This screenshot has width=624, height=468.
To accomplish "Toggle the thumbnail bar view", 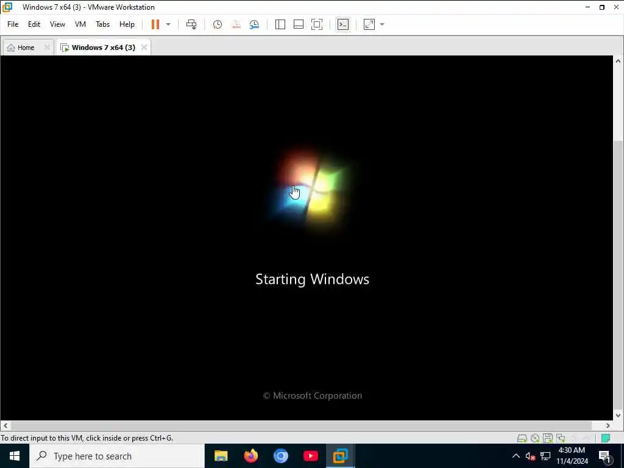I will (x=299, y=24).
